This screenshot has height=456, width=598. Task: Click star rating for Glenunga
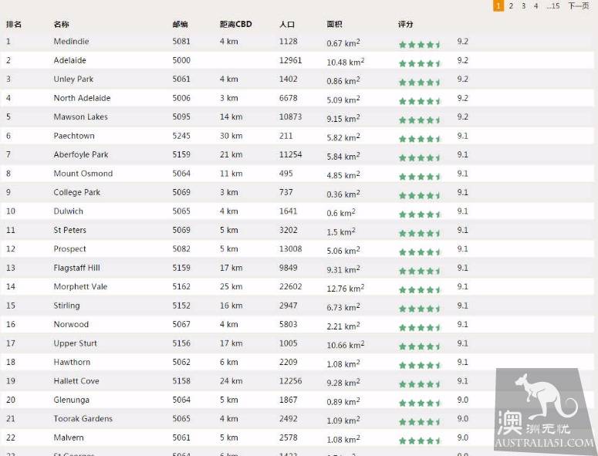click(420, 404)
